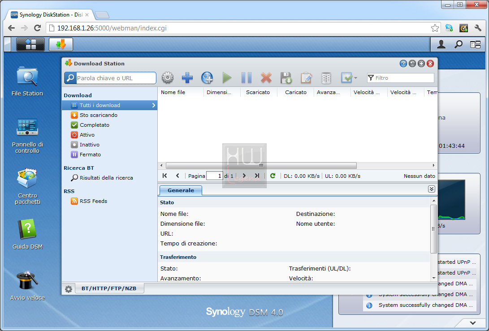Sort by Caricato column header
This screenshot has width=489, height=331.
click(295, 92)
